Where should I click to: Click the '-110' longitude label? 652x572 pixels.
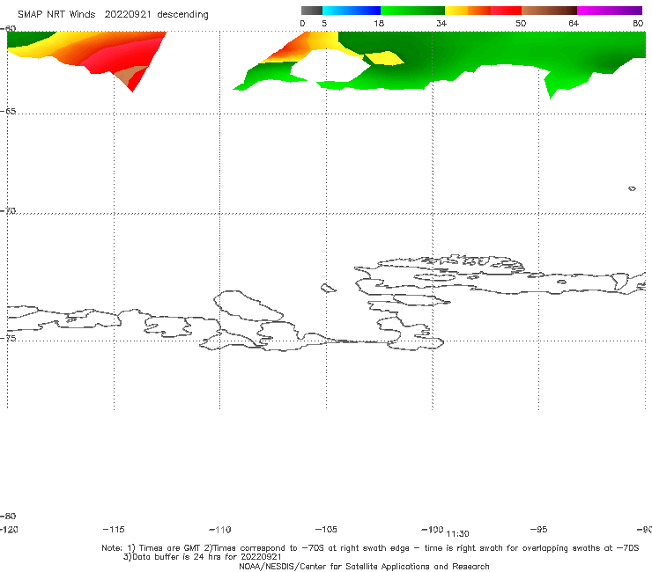pos(220,530)
